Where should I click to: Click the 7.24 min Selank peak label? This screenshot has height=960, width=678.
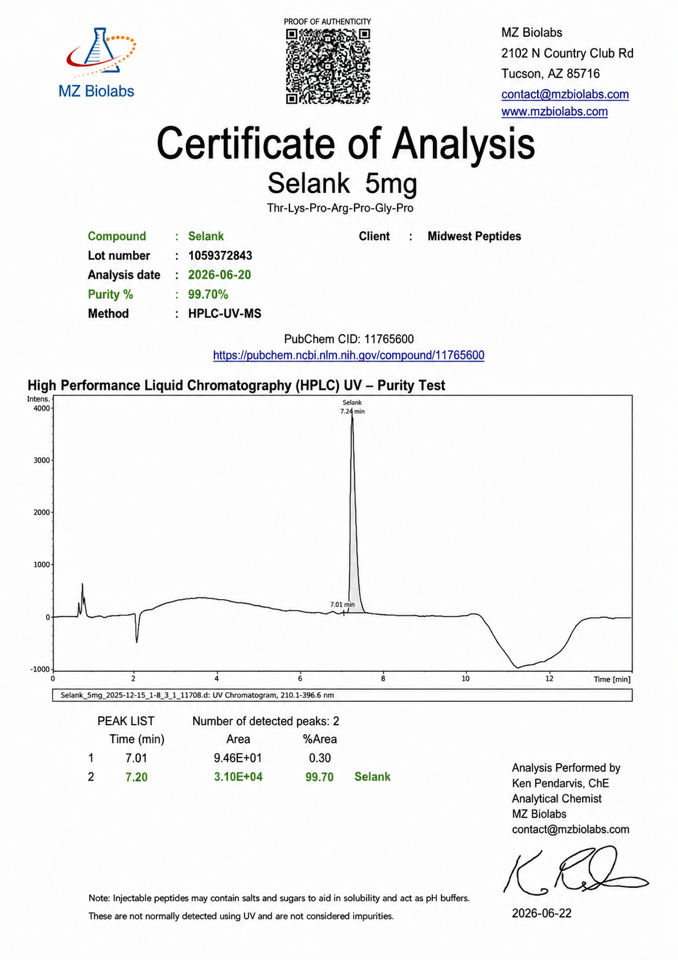pos(352,407)
